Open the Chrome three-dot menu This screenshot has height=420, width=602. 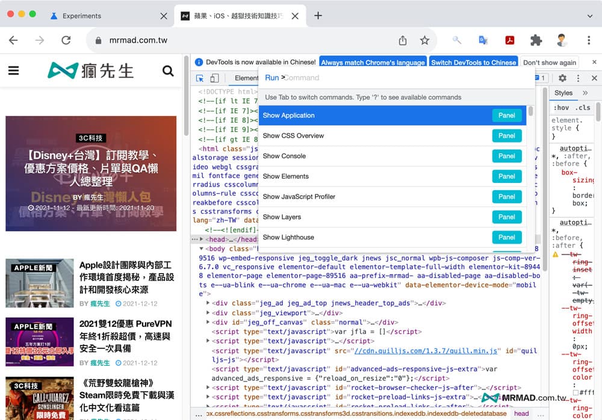(x=589, y=40)
